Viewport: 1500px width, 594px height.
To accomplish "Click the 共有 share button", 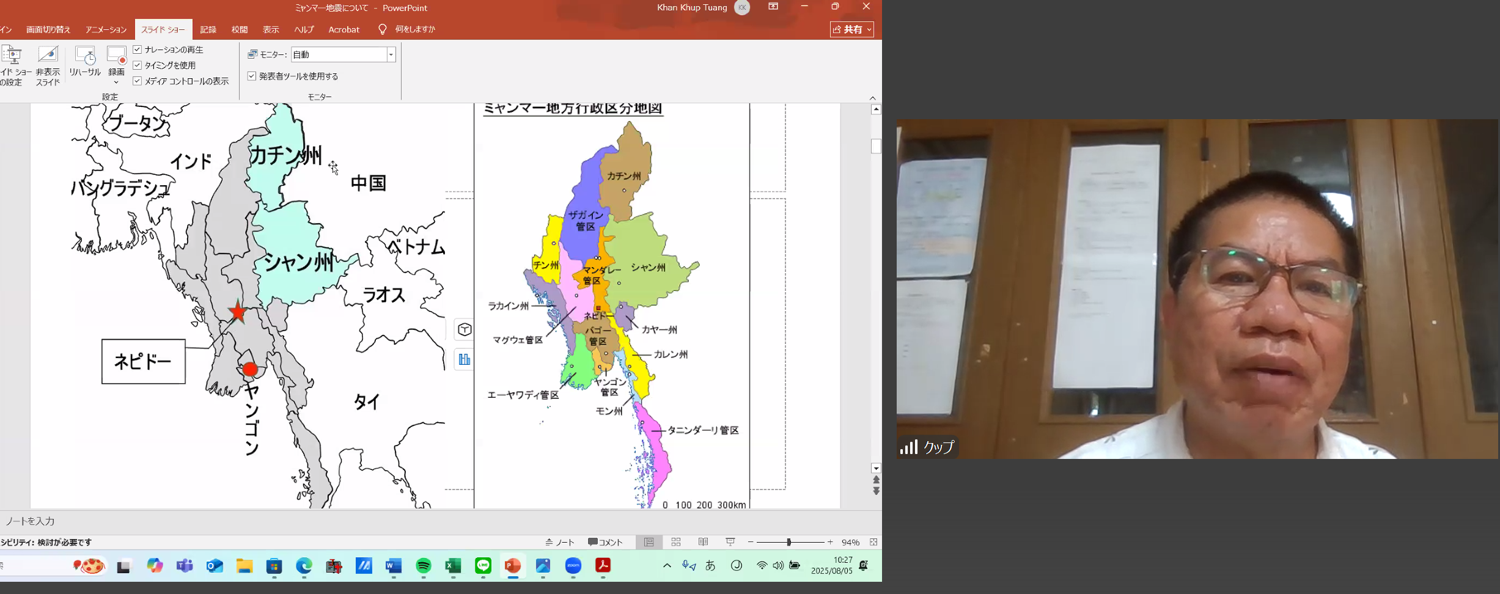I will coord(851,29).
